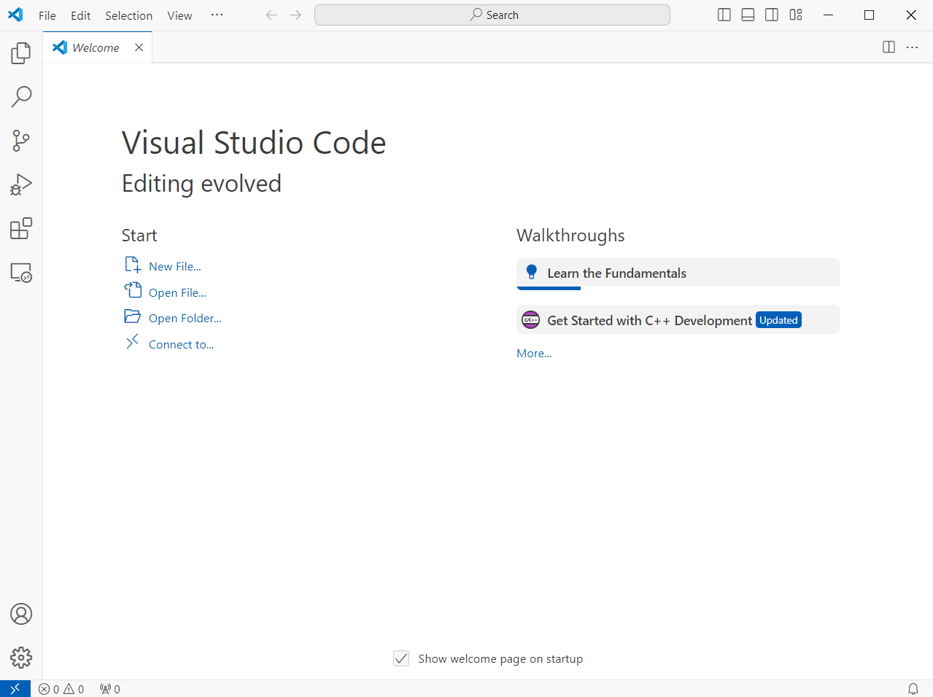The width and height of the screenshot is (933, 697).
Task: Click the Open File... link
Action: (x=178, y=292)
